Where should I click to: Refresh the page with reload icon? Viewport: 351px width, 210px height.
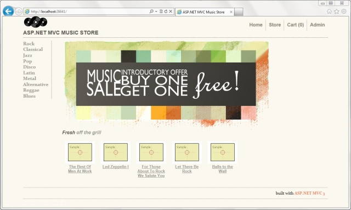pyautogui.click(x=166, y=11)
